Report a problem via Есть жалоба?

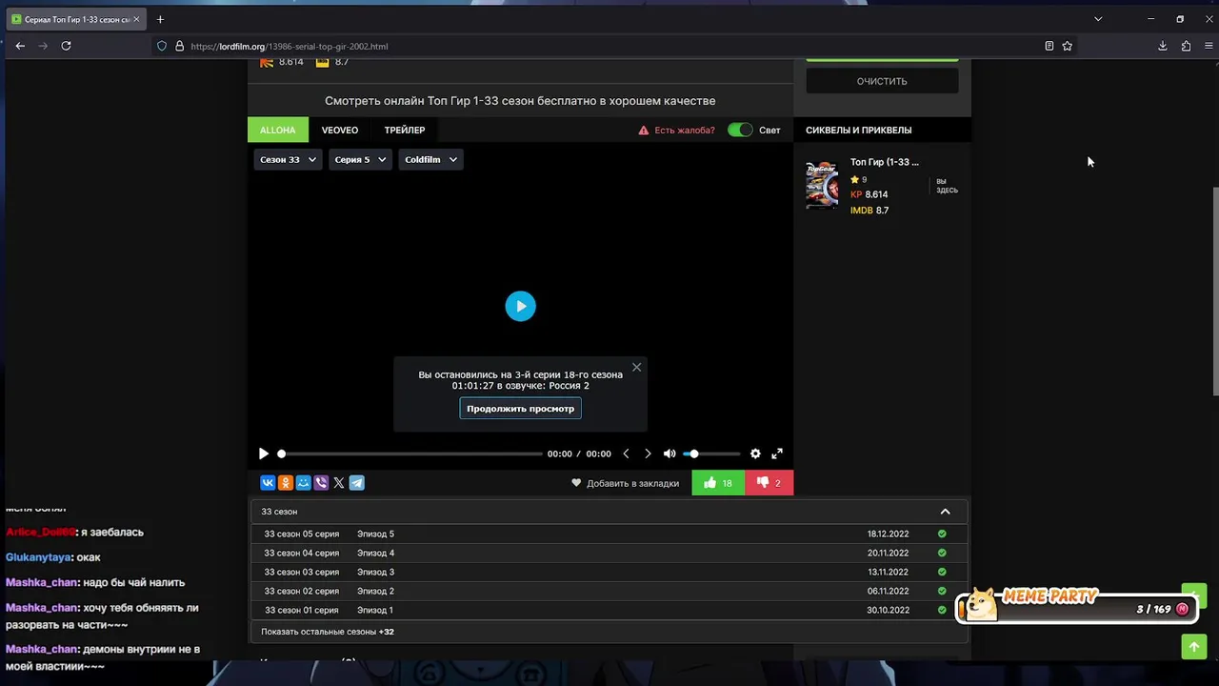click(676, 131)
